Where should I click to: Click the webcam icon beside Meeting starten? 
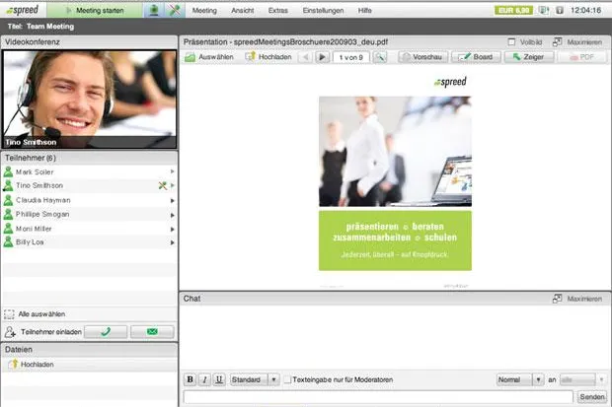point(154,10)
